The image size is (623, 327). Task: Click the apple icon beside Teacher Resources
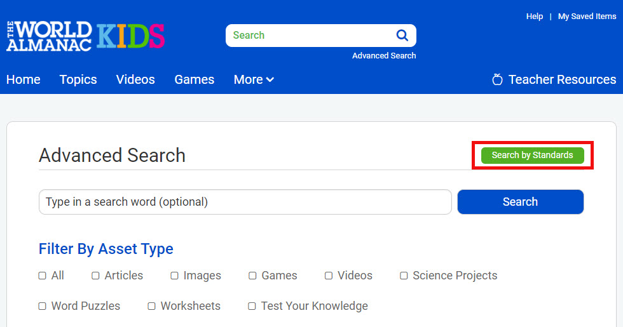pyautogui.click(x=498, y=79)
